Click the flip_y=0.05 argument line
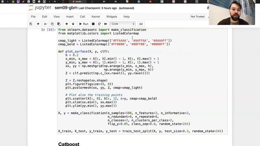Image resolution: width=260 pixels, height=146 pixels. point(149,124)
